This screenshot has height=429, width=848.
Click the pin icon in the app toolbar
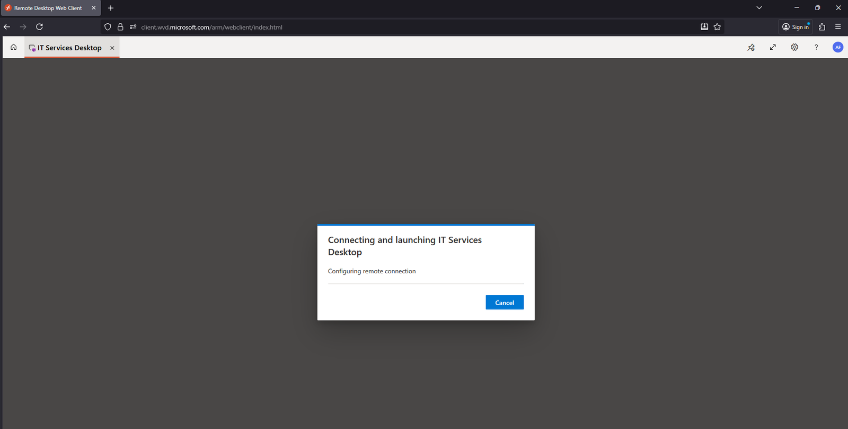pyautogui.click(x=751, y=47)
